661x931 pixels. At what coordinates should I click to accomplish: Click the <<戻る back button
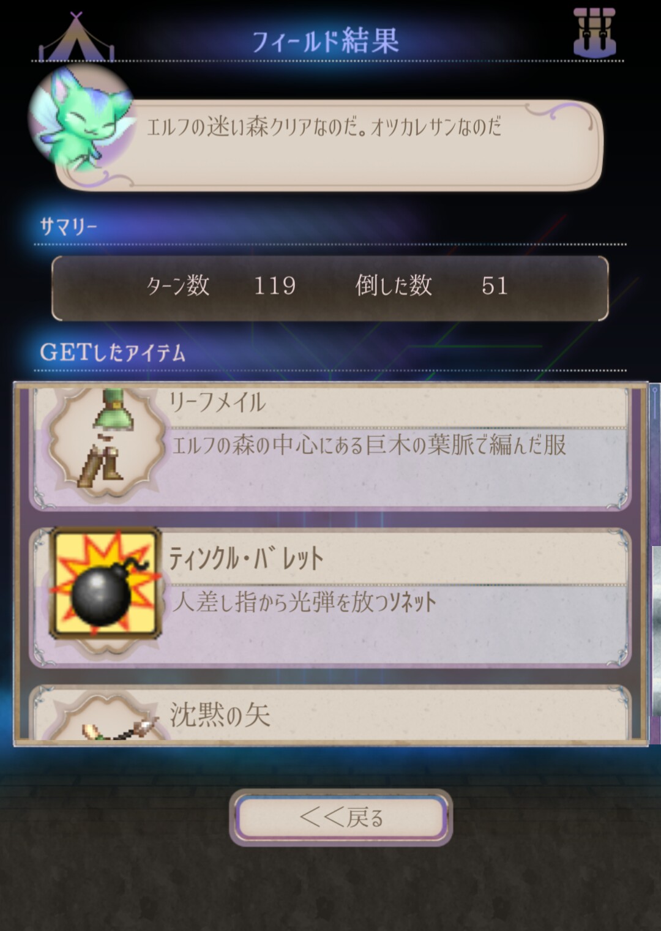point(341,818)
